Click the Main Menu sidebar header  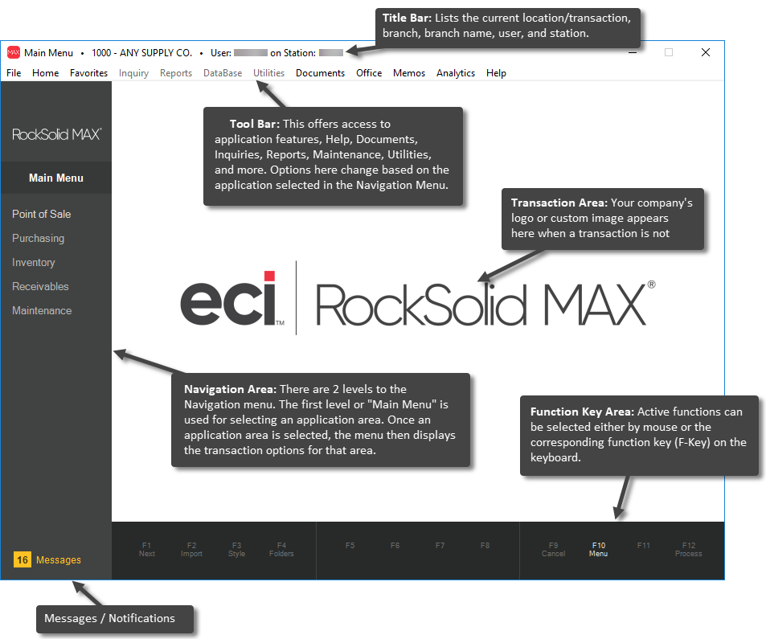pyautogui.click(x=56, y=178)
